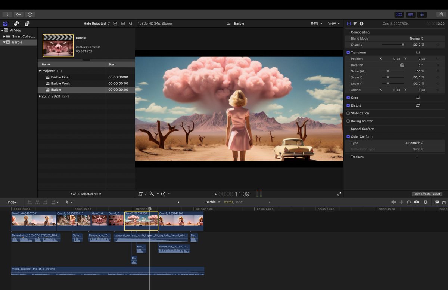The image size is (448, 290).
Task: Open Color Conform Type Automatic dropdown
Action: (x=414, y=143)
